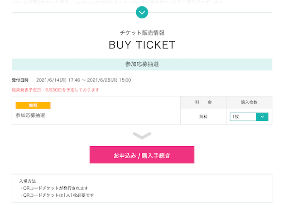Click the BUY TICKET heading
The image size is (288, 204).
pos(142,45)
